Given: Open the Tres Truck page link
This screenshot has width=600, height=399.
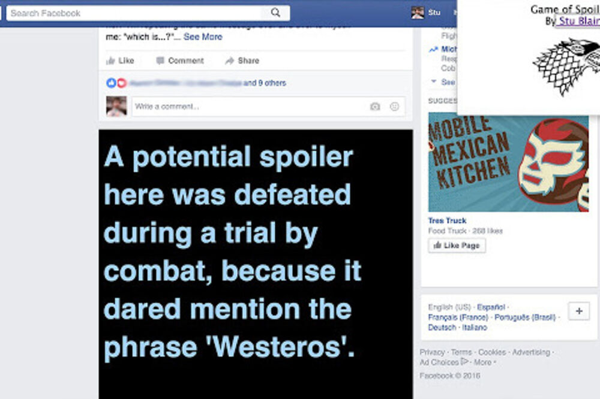Looking at the screenshot, I should coord(447,220).
